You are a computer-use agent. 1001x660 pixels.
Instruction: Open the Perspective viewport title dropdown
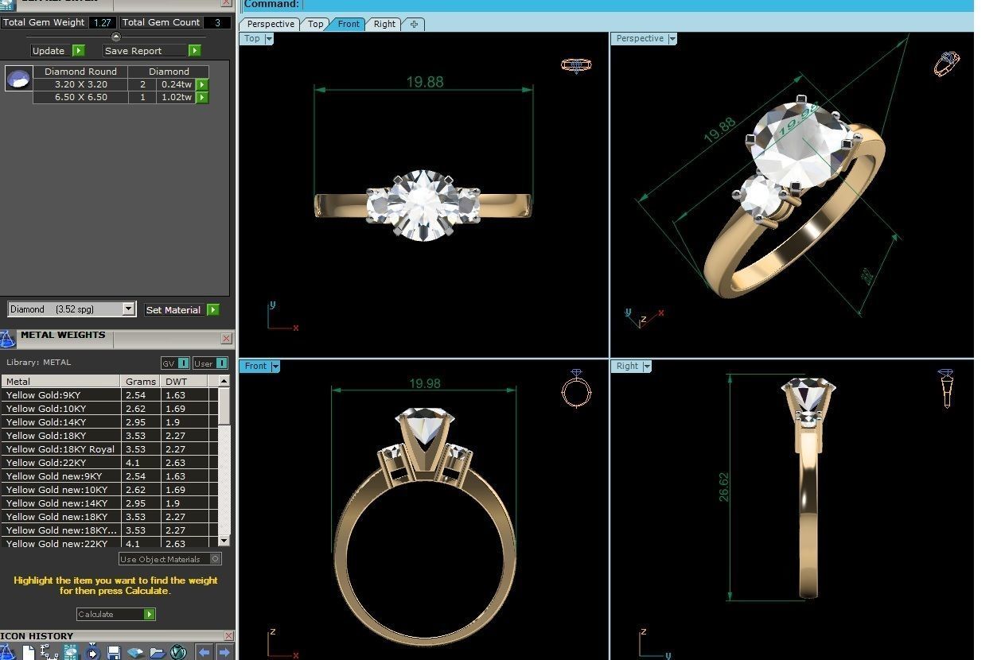click(x=672, y=38)
